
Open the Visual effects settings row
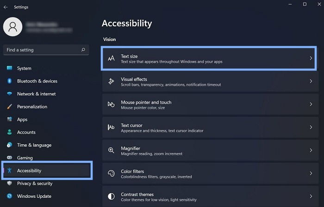[x=210, y=82]
